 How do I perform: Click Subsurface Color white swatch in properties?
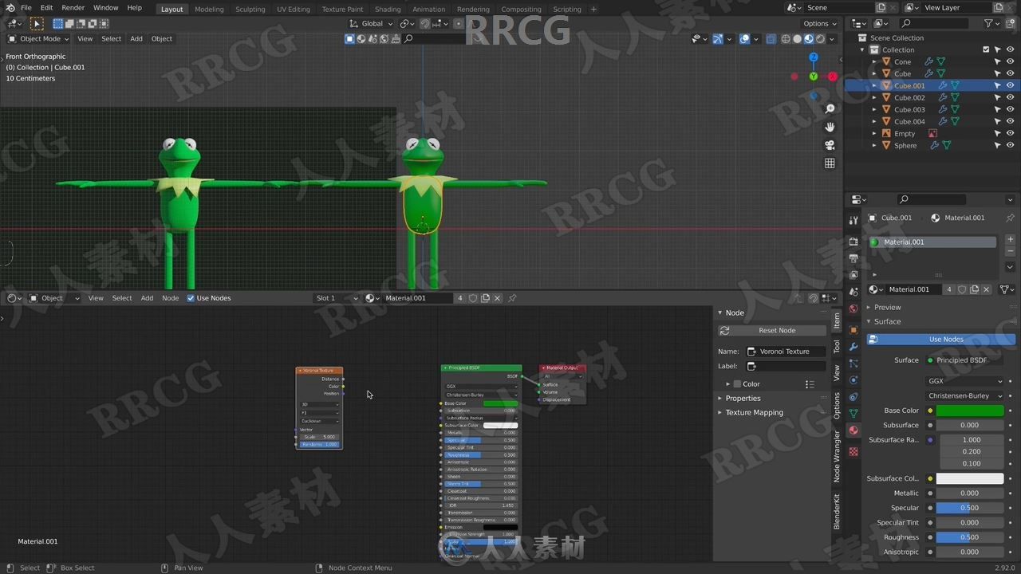[970, 478]
